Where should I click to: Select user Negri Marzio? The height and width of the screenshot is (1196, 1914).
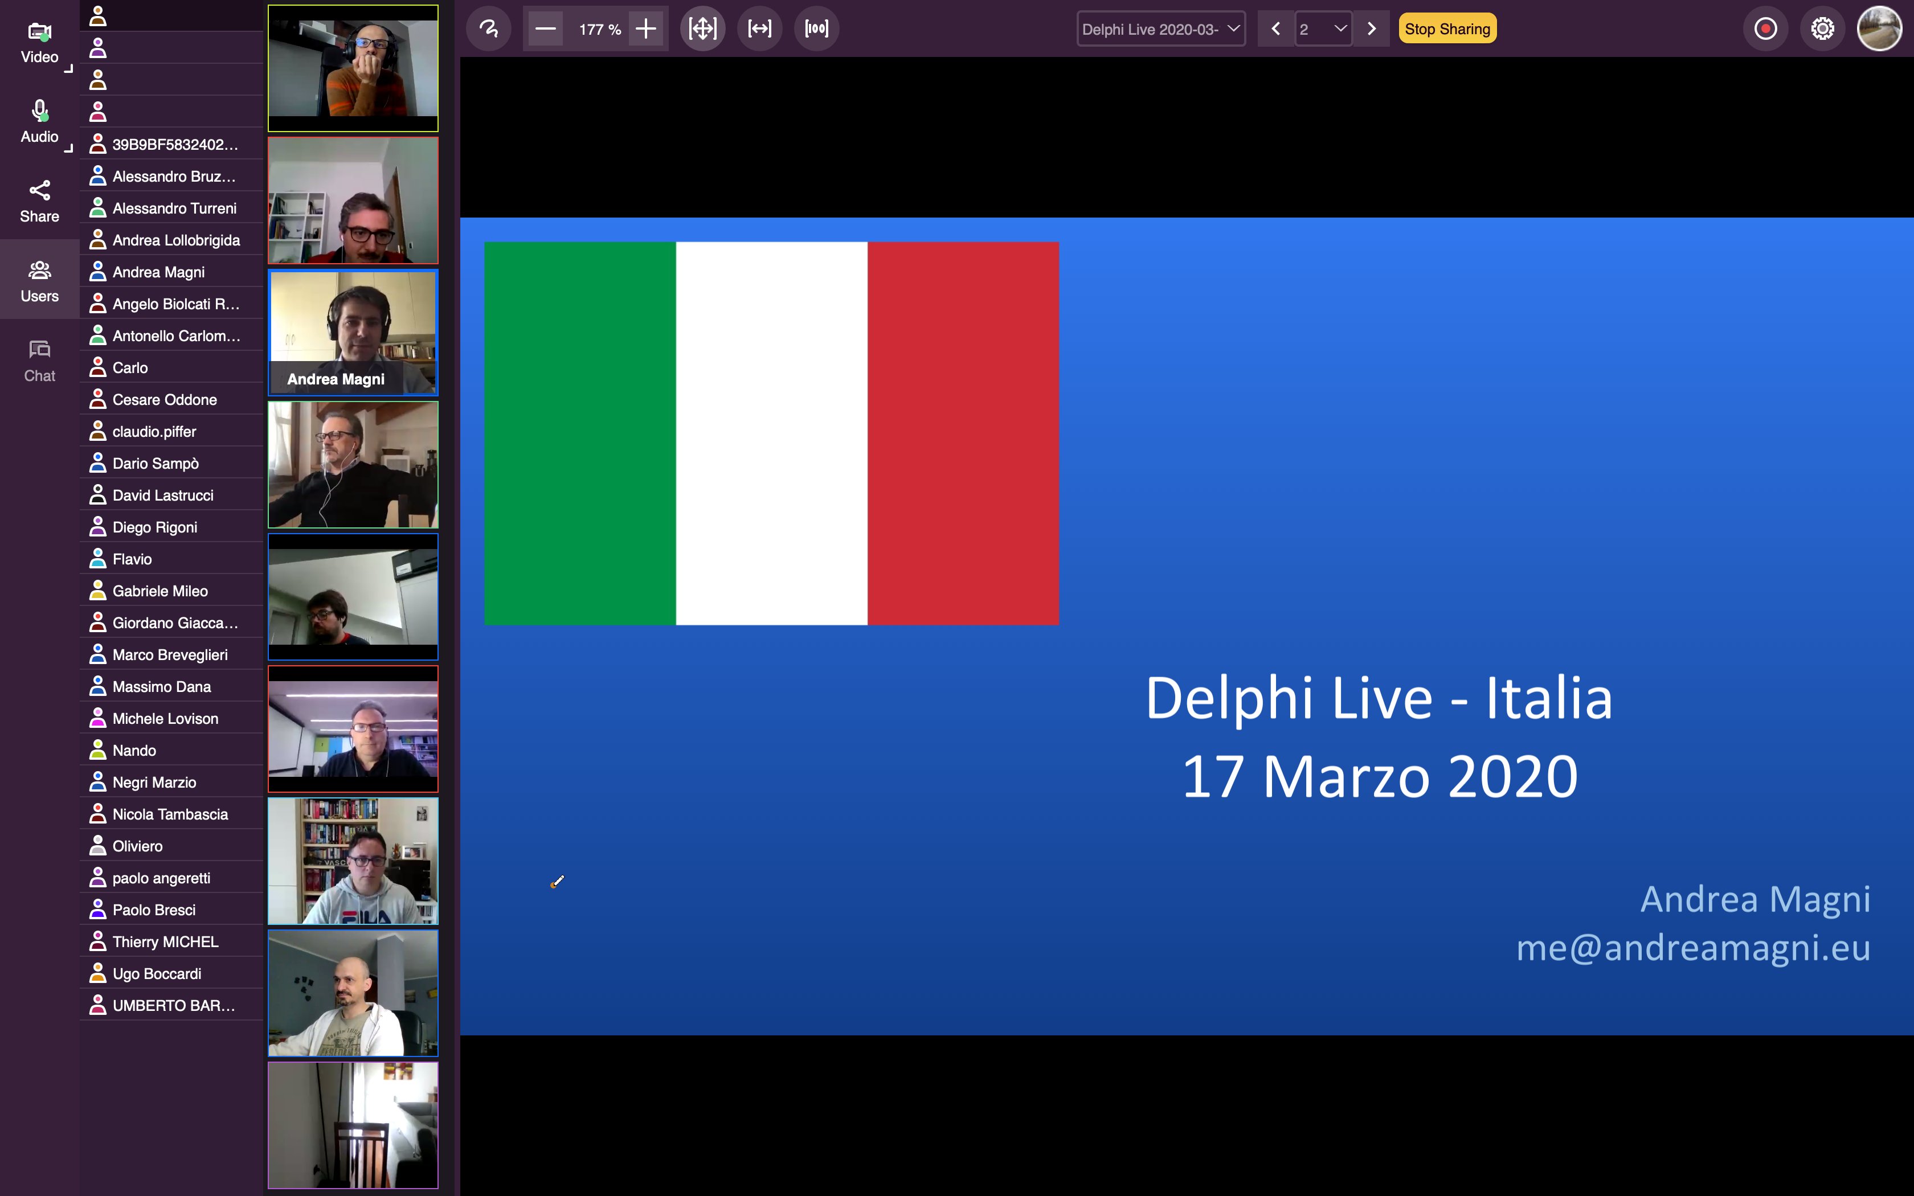(171, 783)
